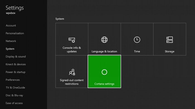
Task: Select TV & OneGuide category
Action: [x=15, y=88]
